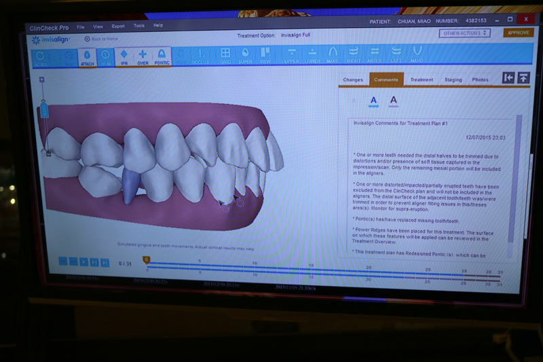Show the UPPER arch only
The image size is (543, 362).
point(292,56)
